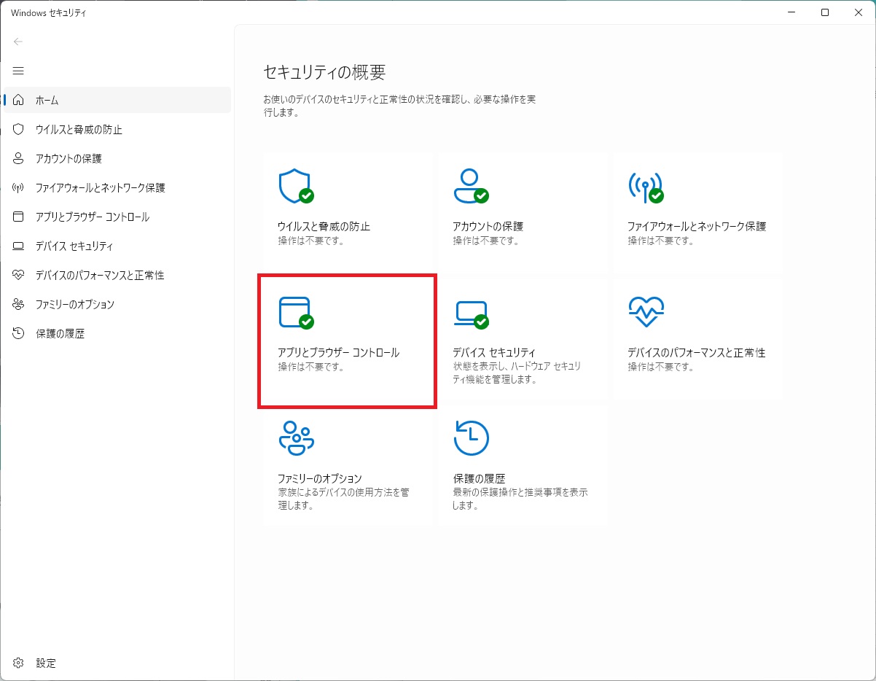Viewport: 876px width, 681px height.
Task: Click the 最新の保護操作と推奨事項を表示します description
Action: (520, 499)
